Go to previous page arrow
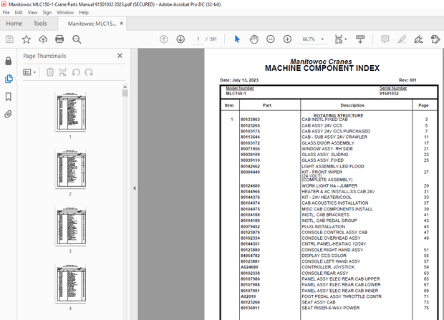444x320 pixels. [164, 39]
